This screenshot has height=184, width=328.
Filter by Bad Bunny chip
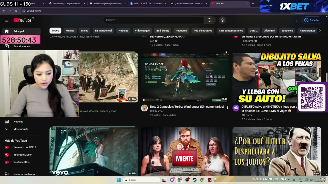pos(163,31)
